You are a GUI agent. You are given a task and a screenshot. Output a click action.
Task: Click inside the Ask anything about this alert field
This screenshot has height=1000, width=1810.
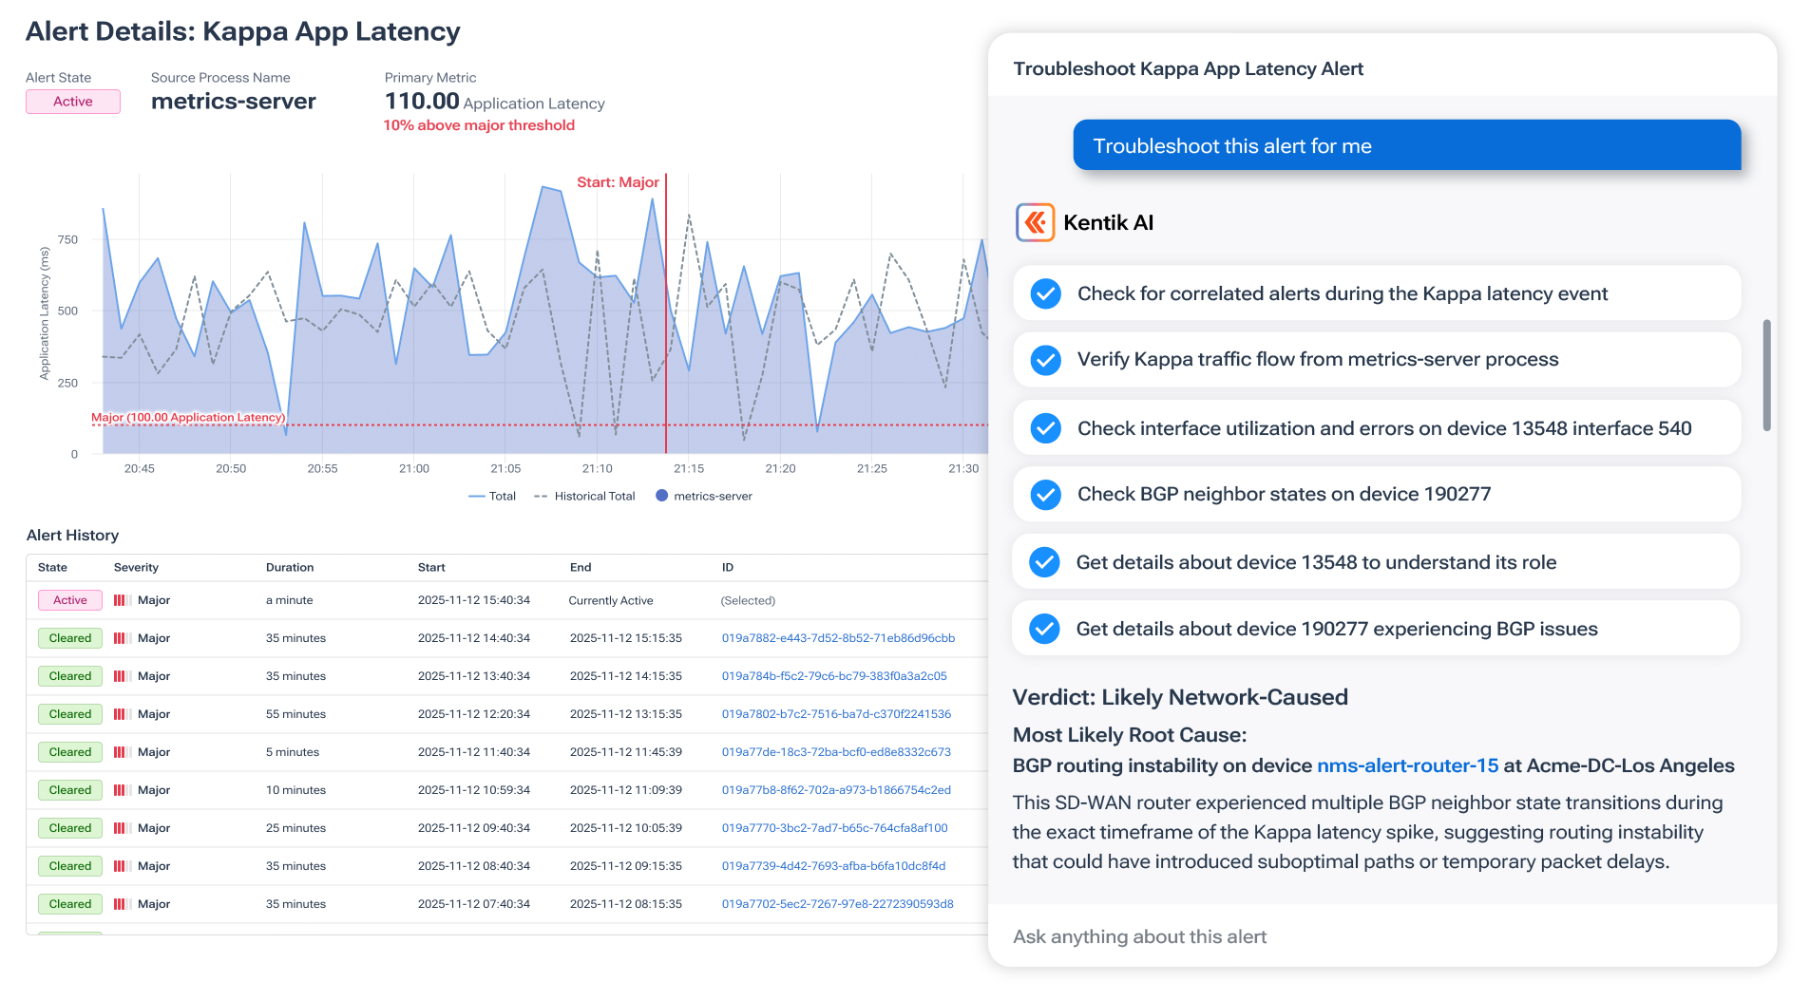(1139, 936)
